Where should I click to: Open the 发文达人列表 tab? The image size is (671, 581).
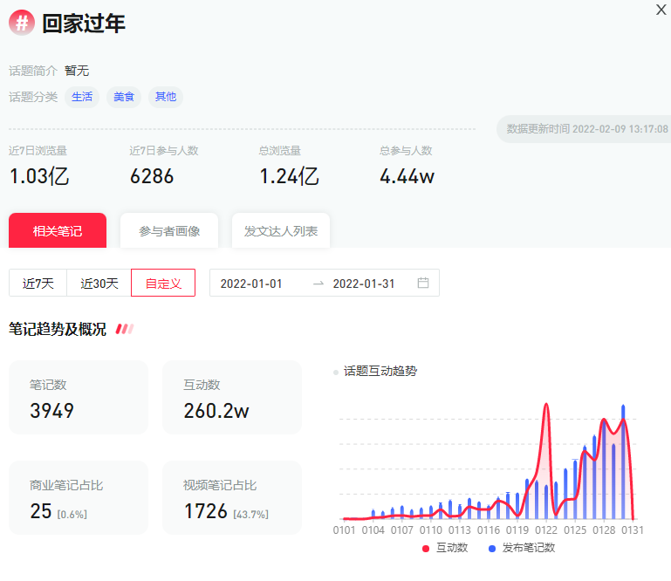[281, 231]
